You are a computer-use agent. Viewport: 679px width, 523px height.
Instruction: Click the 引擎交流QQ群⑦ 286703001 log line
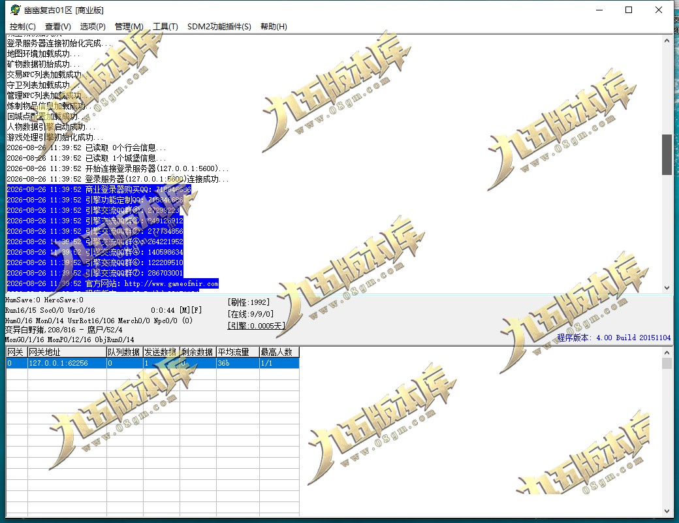tap(95, 273)
